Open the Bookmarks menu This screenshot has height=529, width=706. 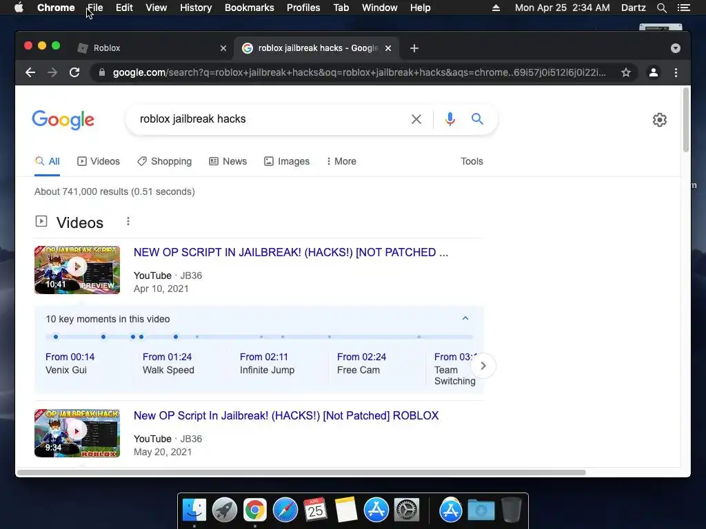pyautogui.click(x=250, y=8)
